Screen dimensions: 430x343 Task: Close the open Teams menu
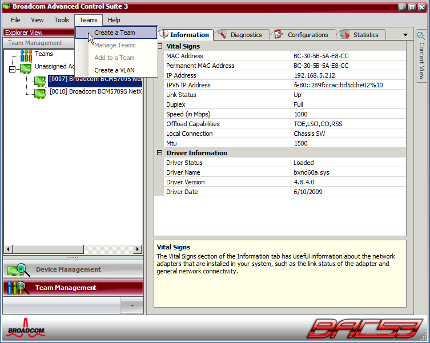tap(89, 20)
